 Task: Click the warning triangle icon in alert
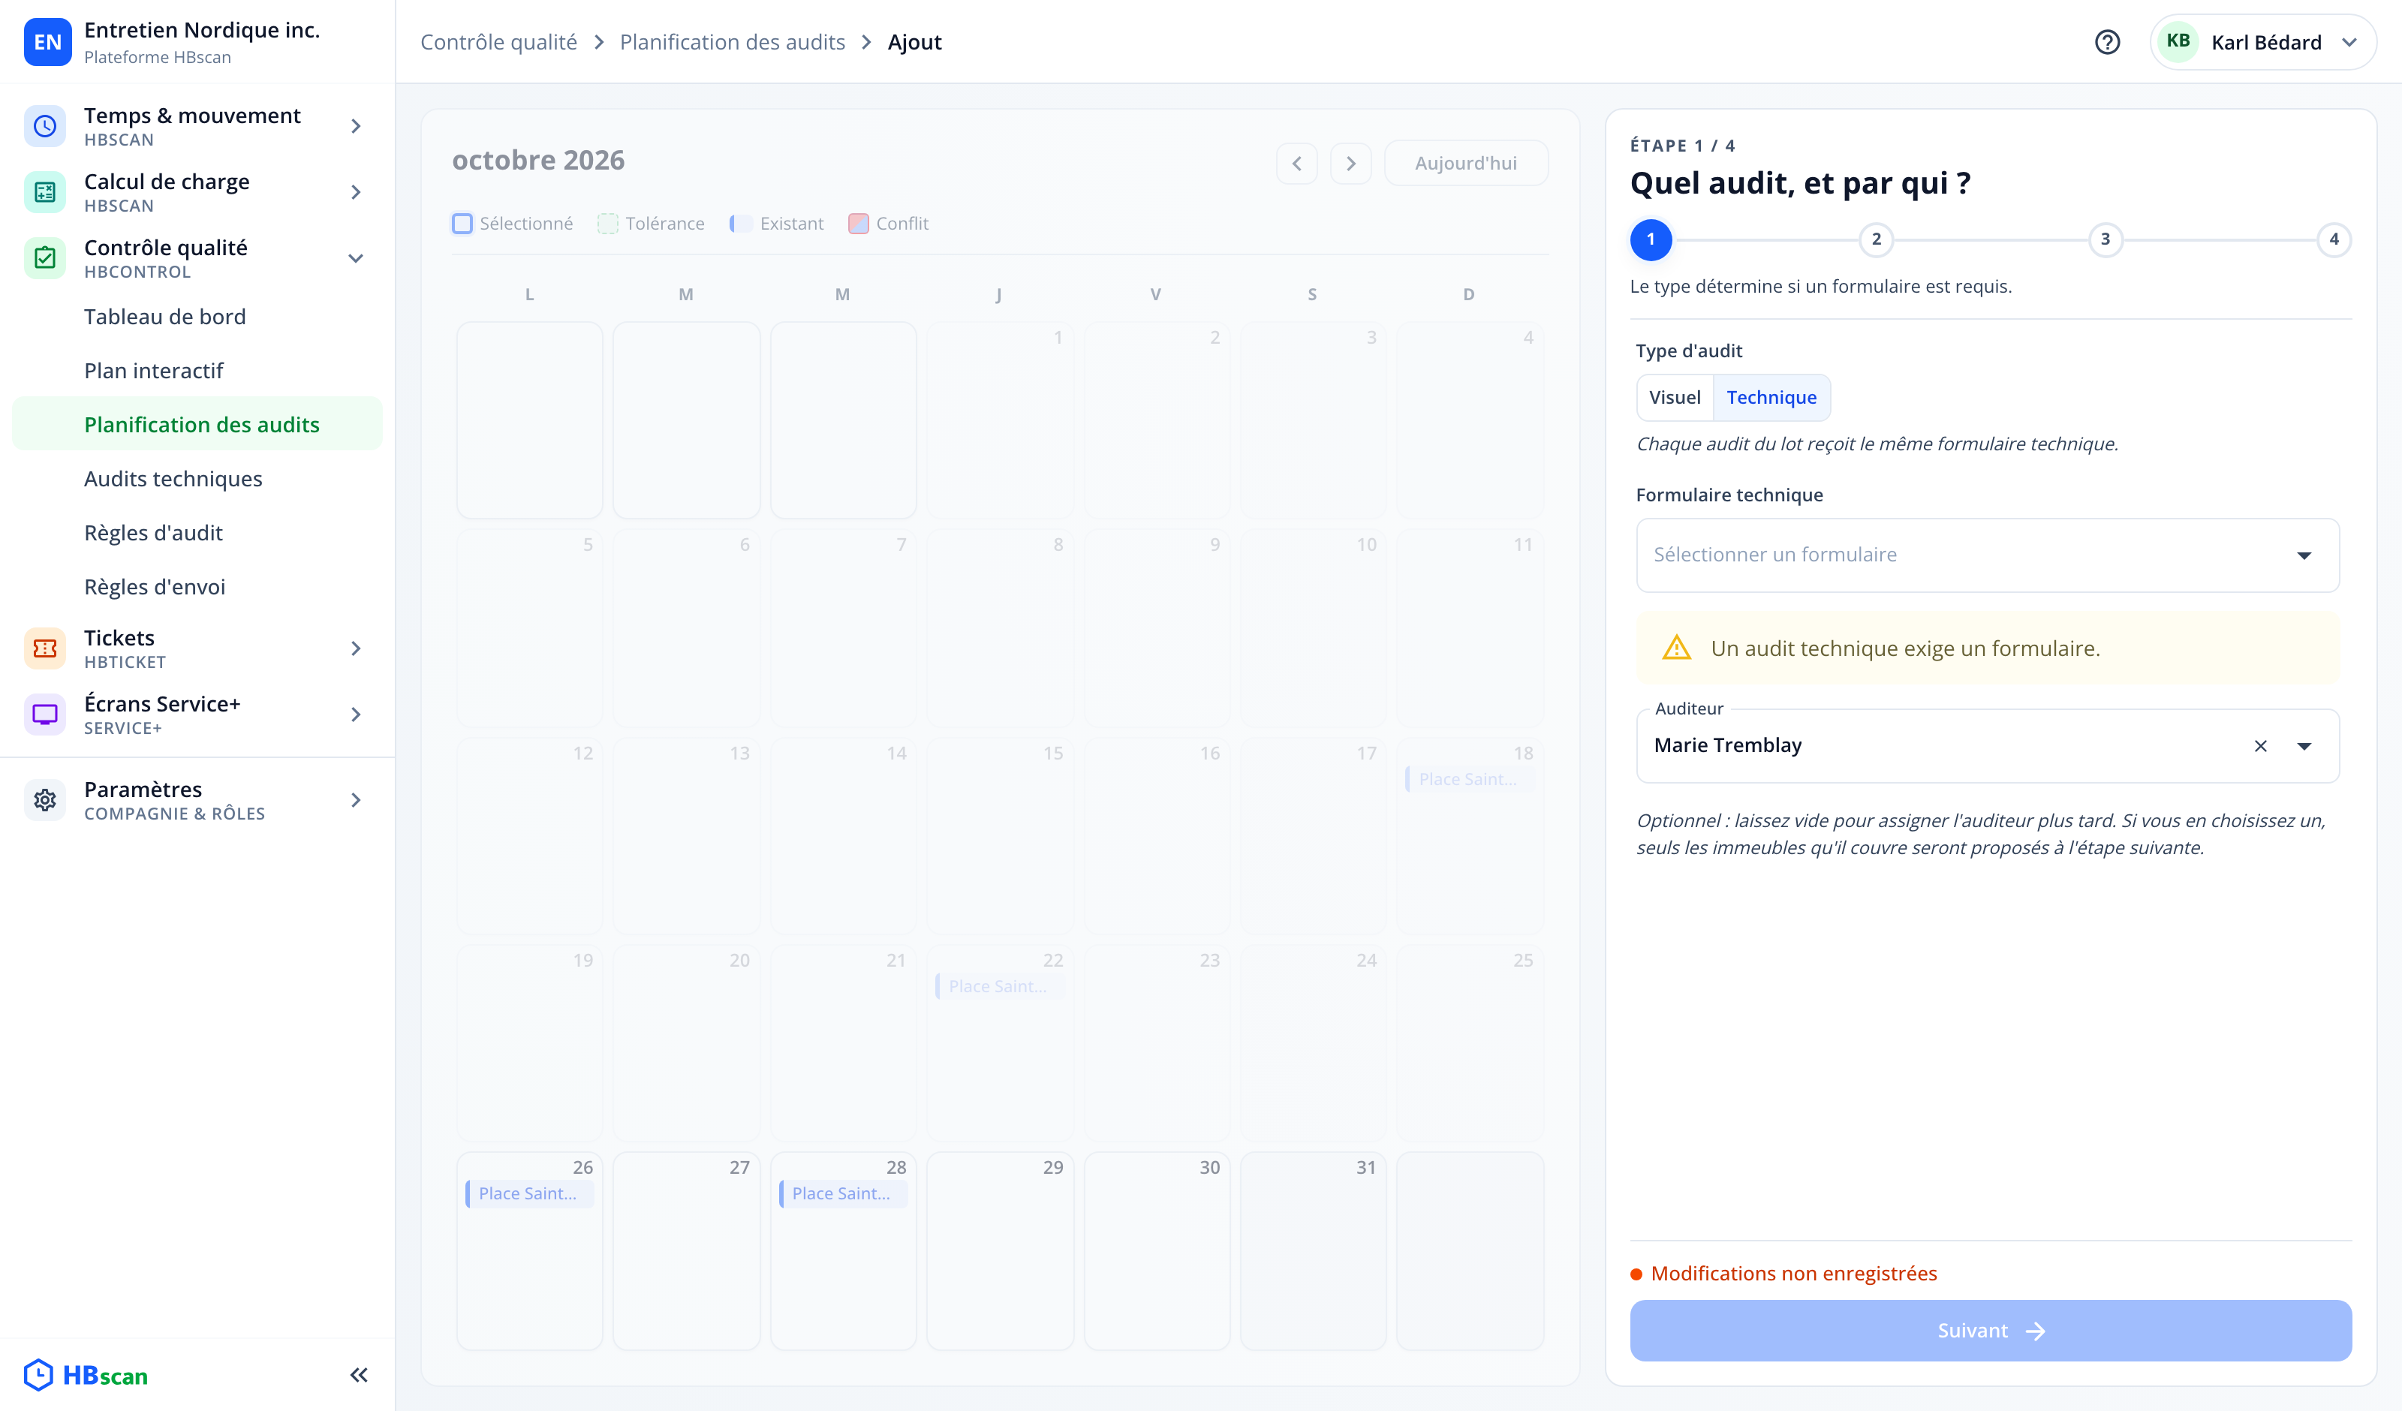pos(1677,648)
